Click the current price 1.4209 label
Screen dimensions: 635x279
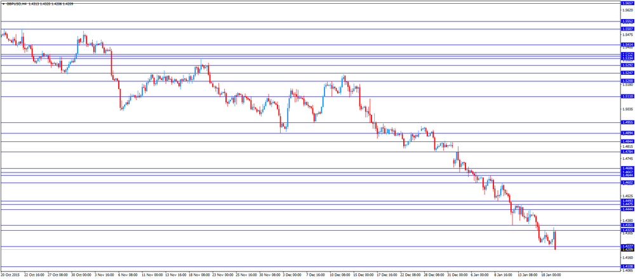click(627, 250)
